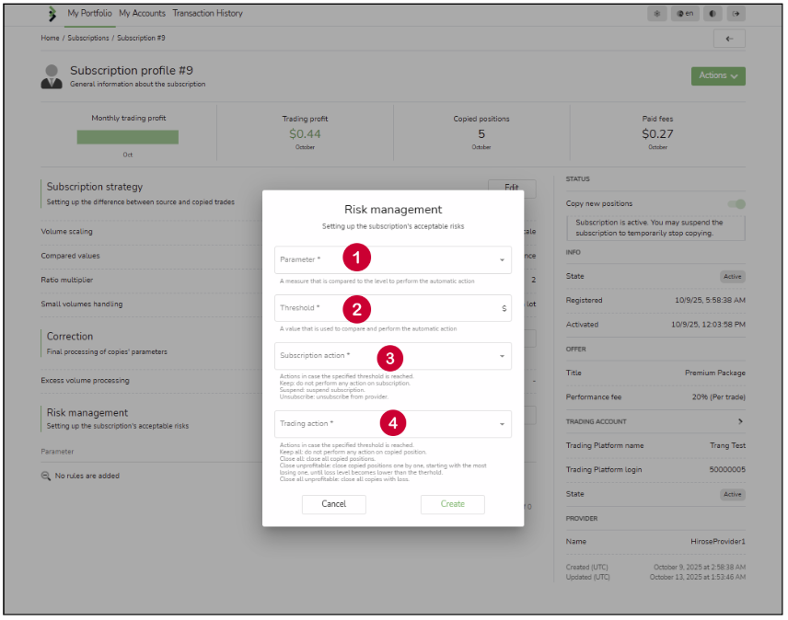Open the Actions dropdown button
The width and height of the screenshot is (788, 620).
718,75
